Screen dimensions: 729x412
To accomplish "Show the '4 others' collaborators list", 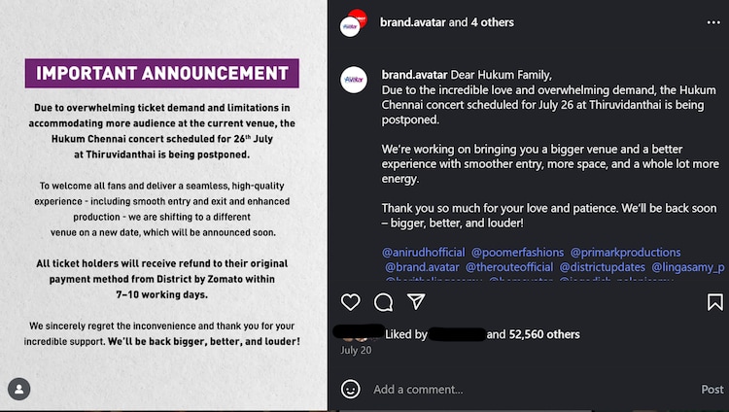I will point(489,22).
